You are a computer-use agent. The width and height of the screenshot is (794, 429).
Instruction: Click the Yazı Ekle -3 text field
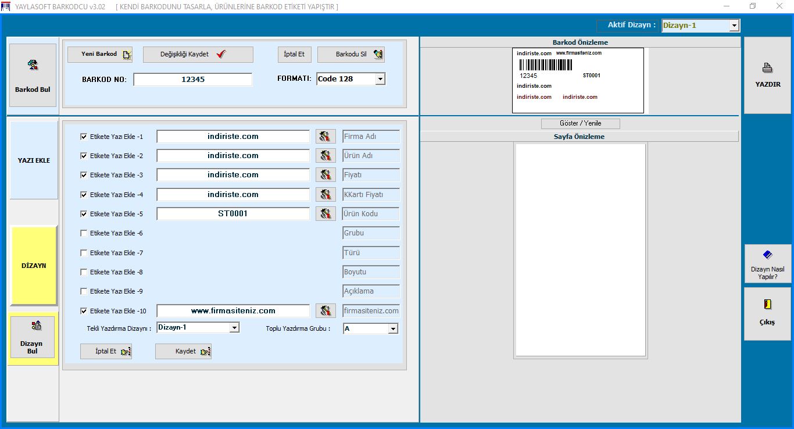pyautogui.click(x=233, y=175)
